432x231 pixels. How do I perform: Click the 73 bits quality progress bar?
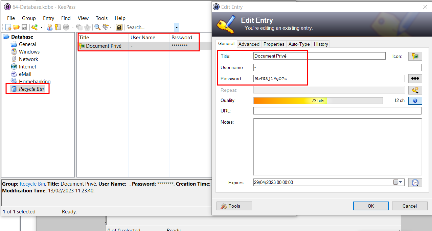click(x=318, y=100)
